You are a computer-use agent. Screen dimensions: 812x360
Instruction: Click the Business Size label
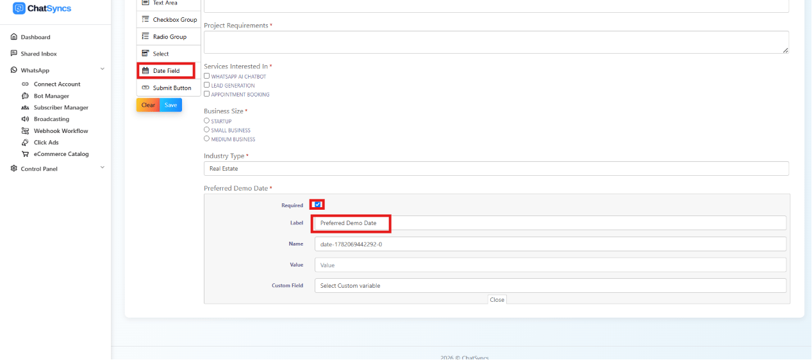(x=226, y=111)
